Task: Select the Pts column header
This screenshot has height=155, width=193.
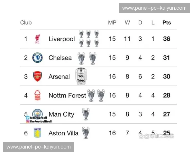Action: [167, 23]
